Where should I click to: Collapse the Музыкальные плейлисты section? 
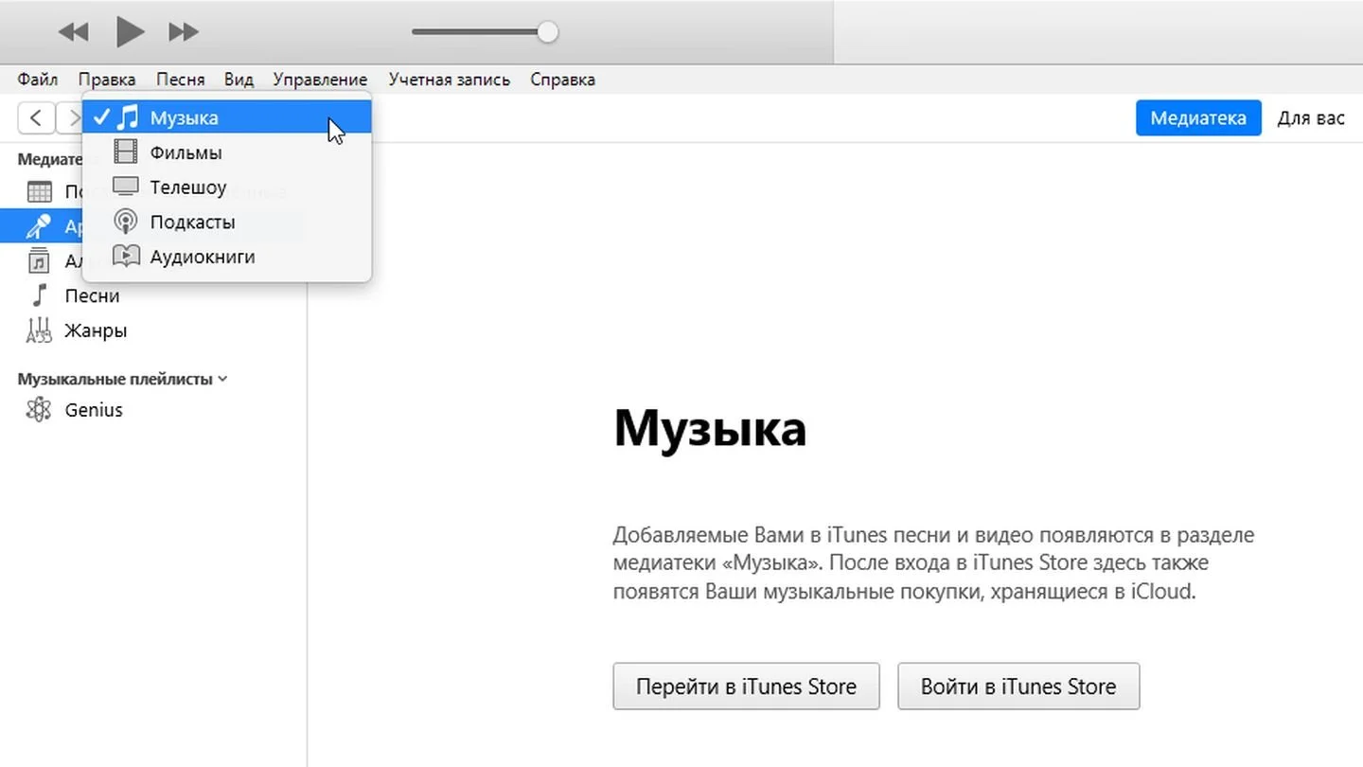point(222,379)
